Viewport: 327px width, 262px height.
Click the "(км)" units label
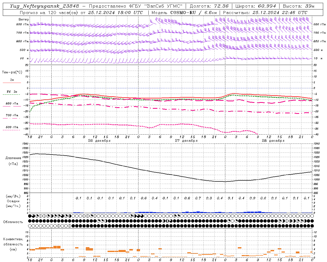13,249
